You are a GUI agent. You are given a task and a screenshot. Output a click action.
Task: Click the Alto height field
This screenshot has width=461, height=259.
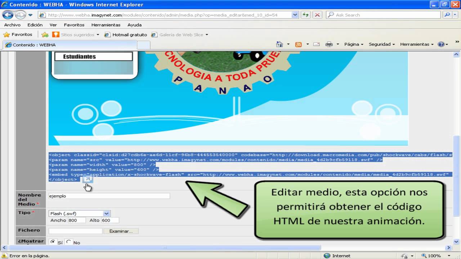(110, 220)
